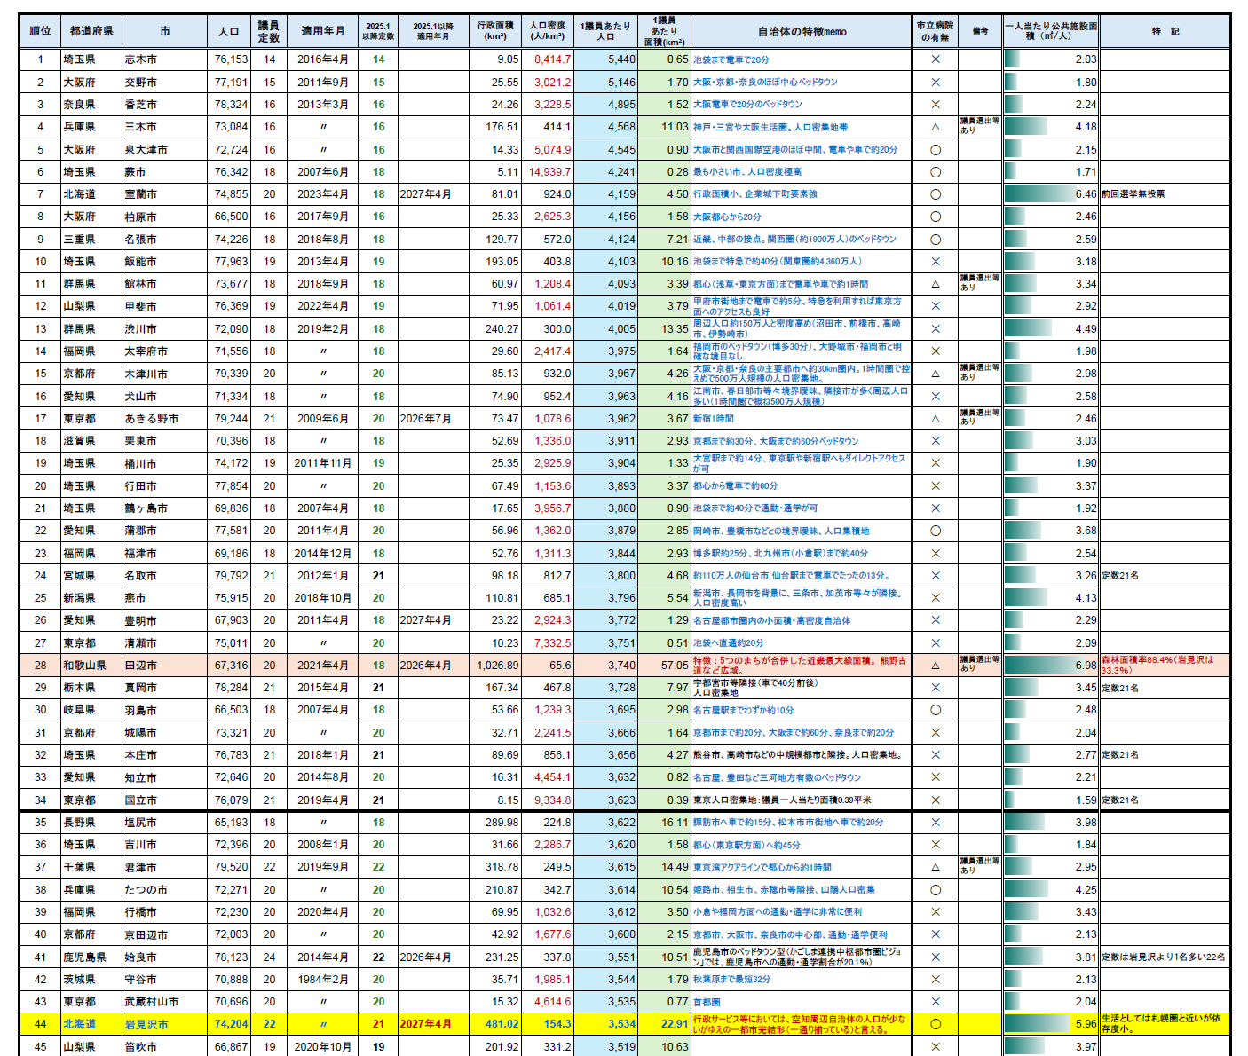
Task: Click the 自治体の特徴memo header
Action: 802,31
